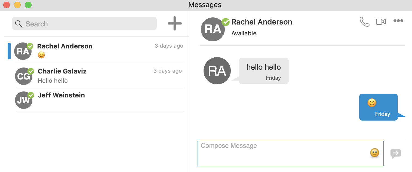
Task: Click Rachel Anderson's avatar in chat header
Action: [213, 29]
